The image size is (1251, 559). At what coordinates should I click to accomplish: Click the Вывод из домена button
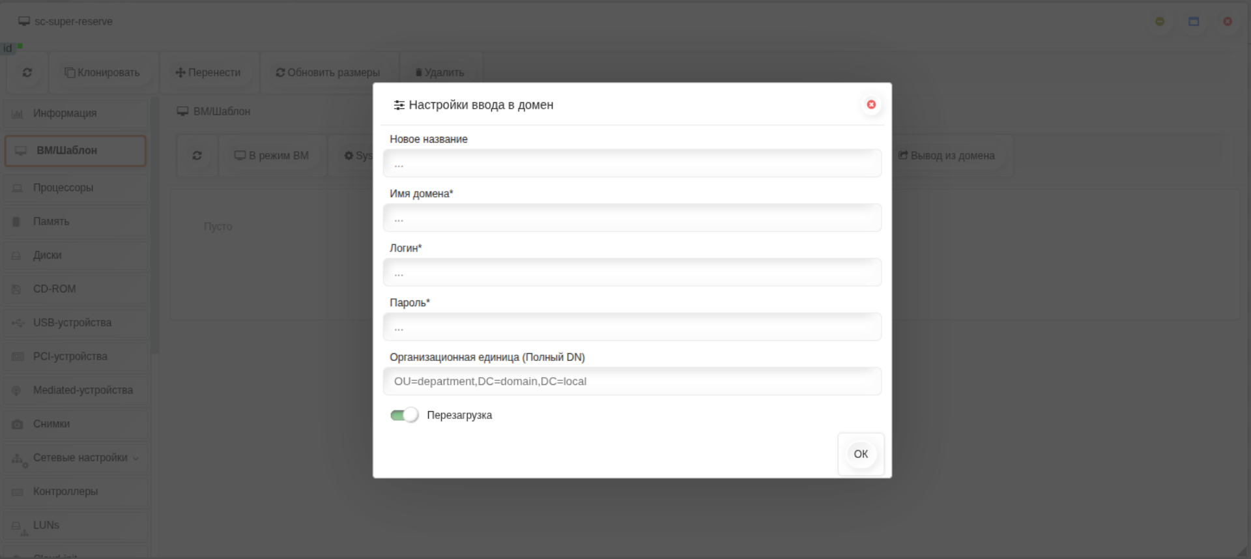pyautogui.click(x=946, y=156)
